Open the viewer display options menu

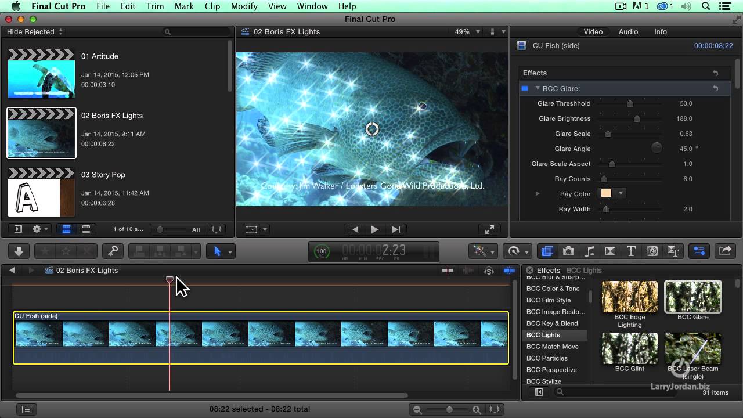pyautogui.click(x=497, y=32)
